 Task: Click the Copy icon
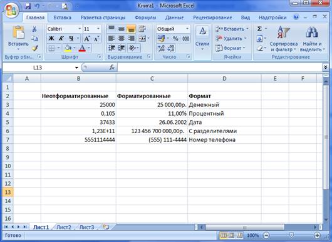click(34, 39)
